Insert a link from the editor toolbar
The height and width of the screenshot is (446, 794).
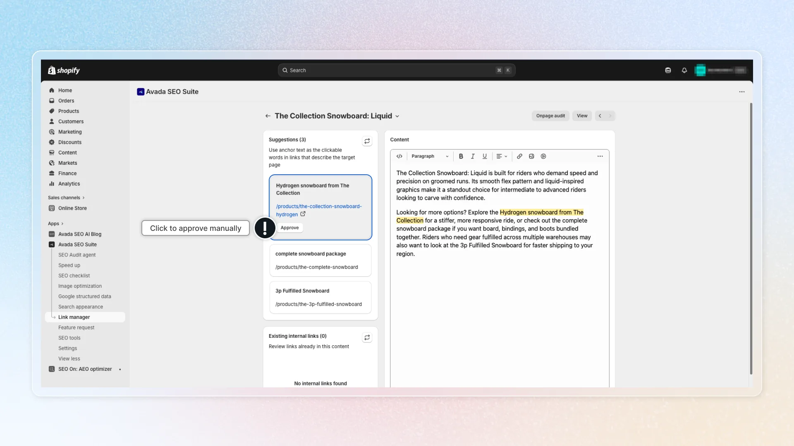coord(519,156)
